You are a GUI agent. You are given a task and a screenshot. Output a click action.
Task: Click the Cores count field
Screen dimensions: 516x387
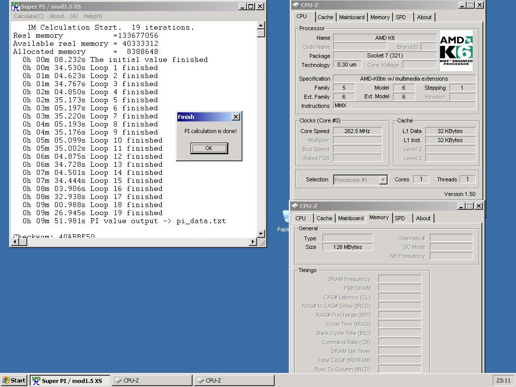(421, 179)
